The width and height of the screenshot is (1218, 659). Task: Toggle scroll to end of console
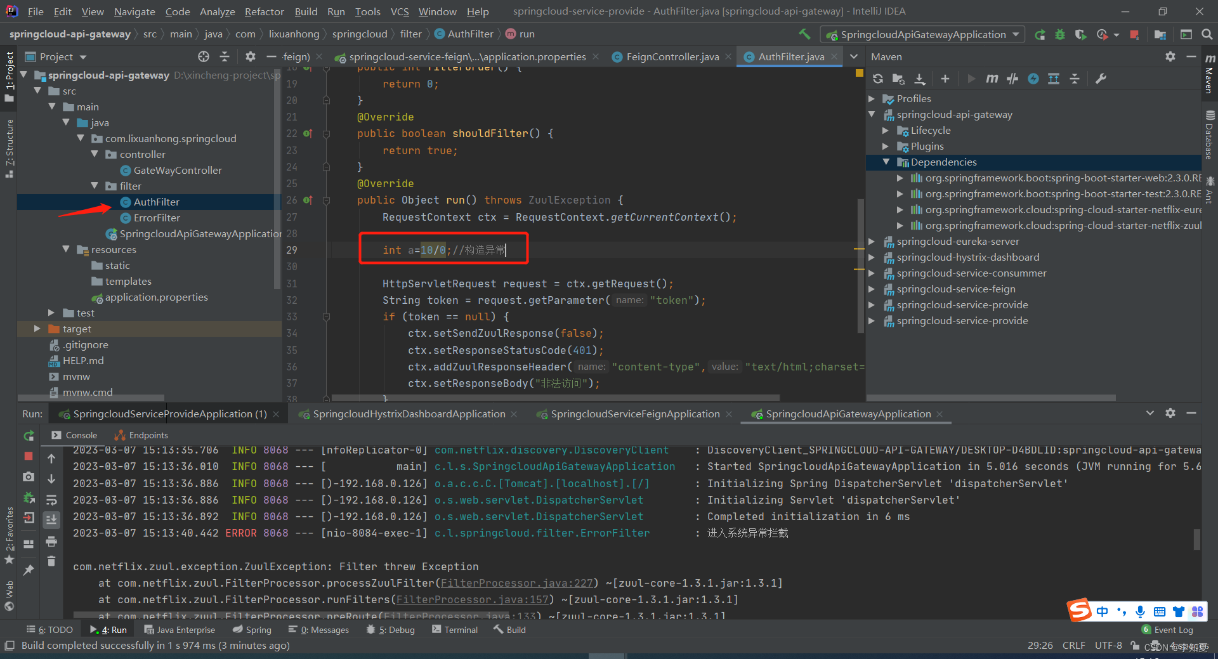(x=51, y=520)
